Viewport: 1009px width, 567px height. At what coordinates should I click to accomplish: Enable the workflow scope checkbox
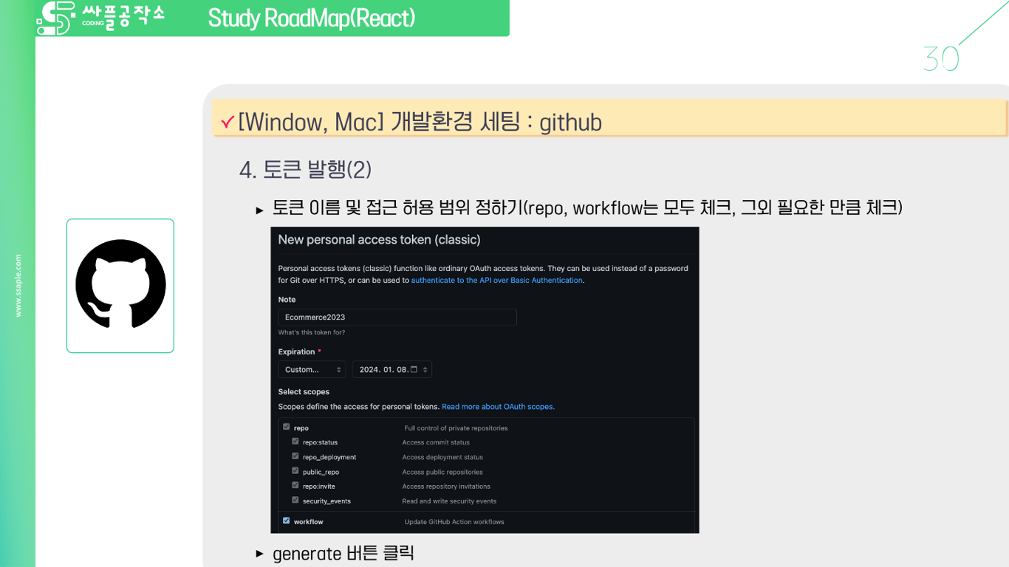pos(286,520)
